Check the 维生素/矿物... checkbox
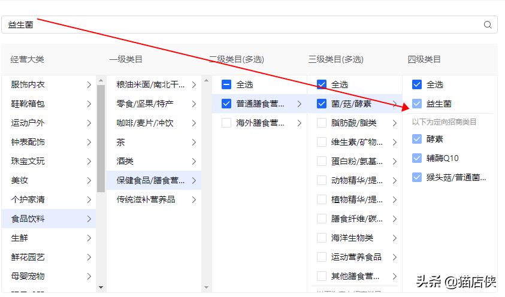Screen dimensions: 505x297 [322, 143]
